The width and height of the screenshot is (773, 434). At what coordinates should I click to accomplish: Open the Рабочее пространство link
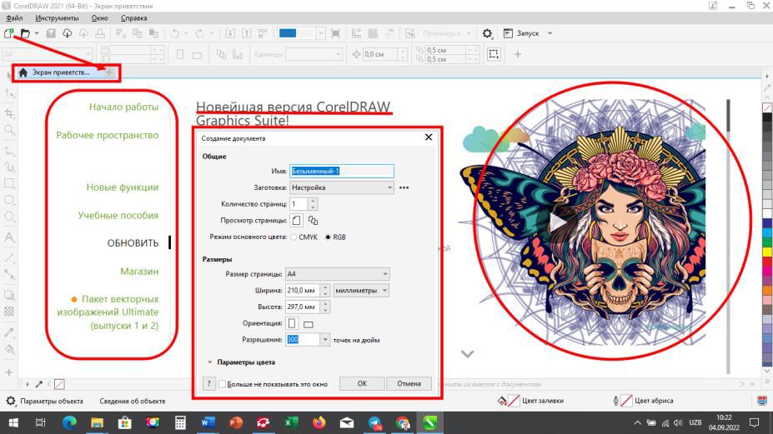point(108,135)
